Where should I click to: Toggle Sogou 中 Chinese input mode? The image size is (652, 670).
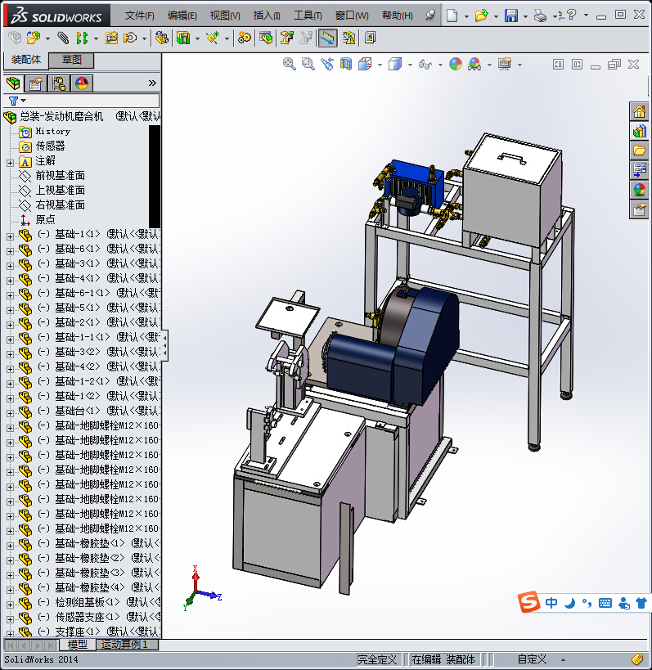551,603
